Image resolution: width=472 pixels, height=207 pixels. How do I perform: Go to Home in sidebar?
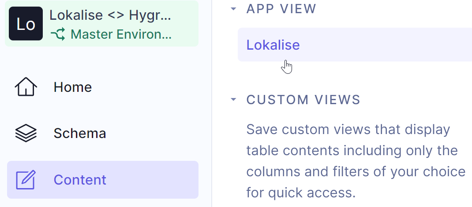pos(73,87)
